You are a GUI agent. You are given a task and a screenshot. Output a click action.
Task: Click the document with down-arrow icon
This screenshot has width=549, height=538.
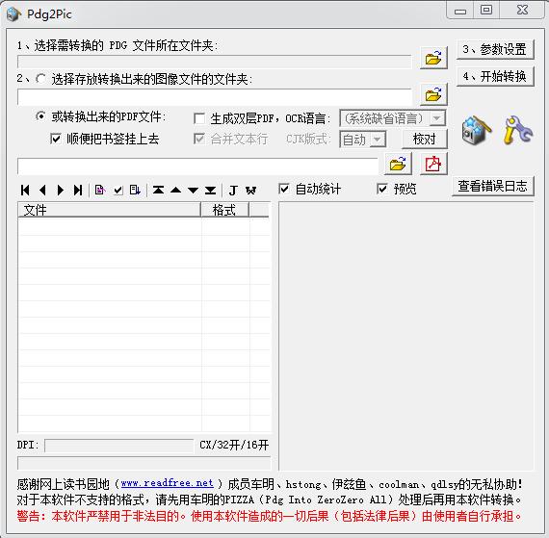tap(135, 191)
